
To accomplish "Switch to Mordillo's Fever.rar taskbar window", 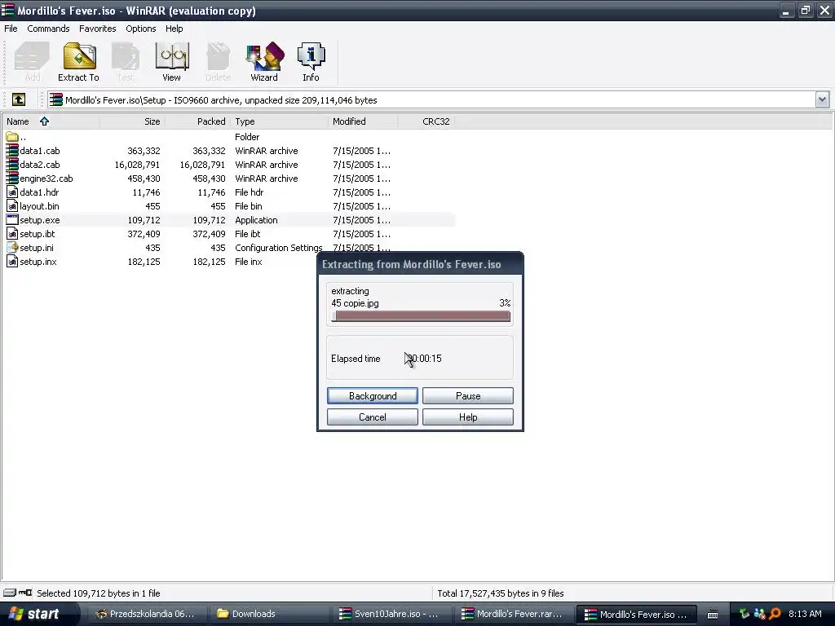I will [515, 614].
